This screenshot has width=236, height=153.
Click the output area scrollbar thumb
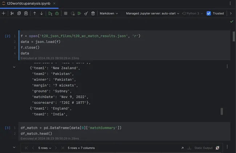pyautogui.click(x=222, y=111)
